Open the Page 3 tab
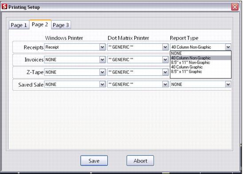The image size is (243, 174). tap(61, 25)
